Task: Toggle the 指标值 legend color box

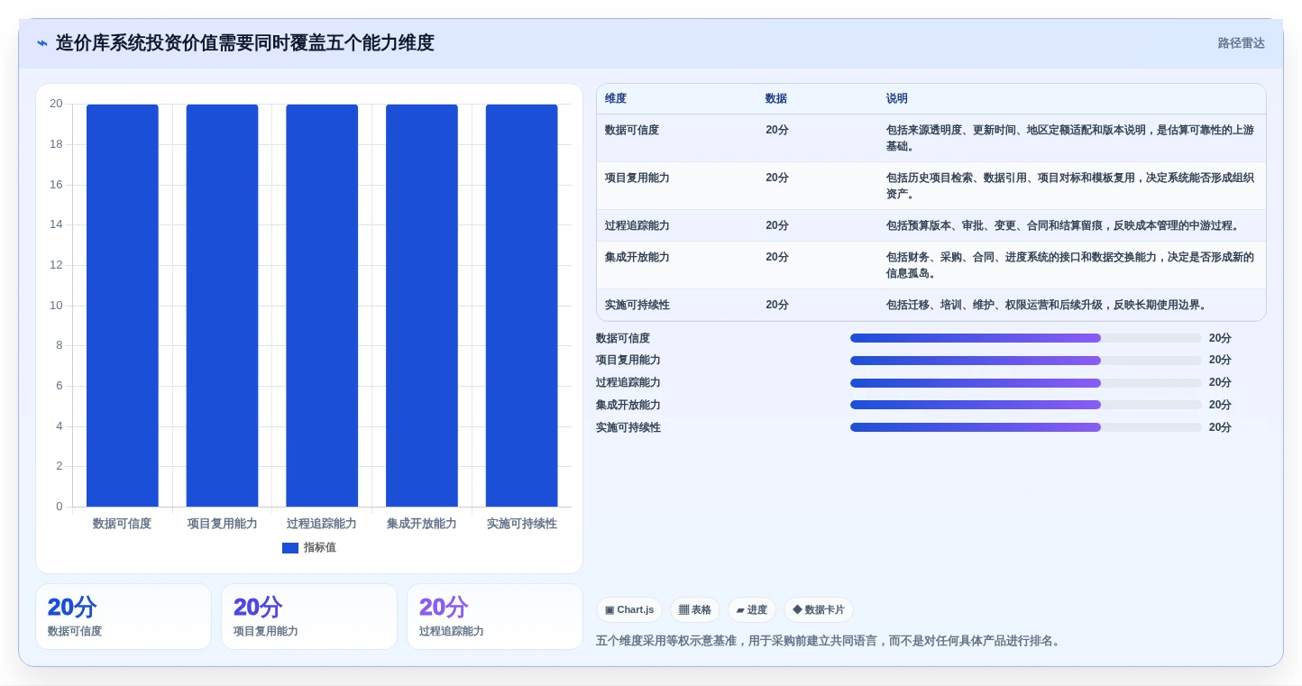Action: (x=290, y=548)
